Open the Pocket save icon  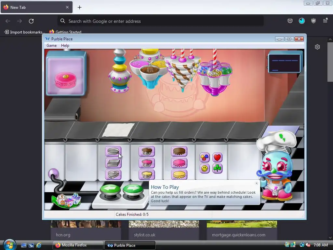(x=290, y=21)
